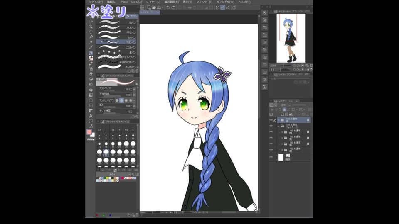Image resolution: width=399 pixels, height=224 pixels.
Task: Toggle visibility of 顔 layer folder
Action: [x=271, y=132]
